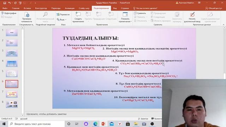Screen dimensions: 226x127
Task: Open the Конструктор tab
Action: coord(41,8)
